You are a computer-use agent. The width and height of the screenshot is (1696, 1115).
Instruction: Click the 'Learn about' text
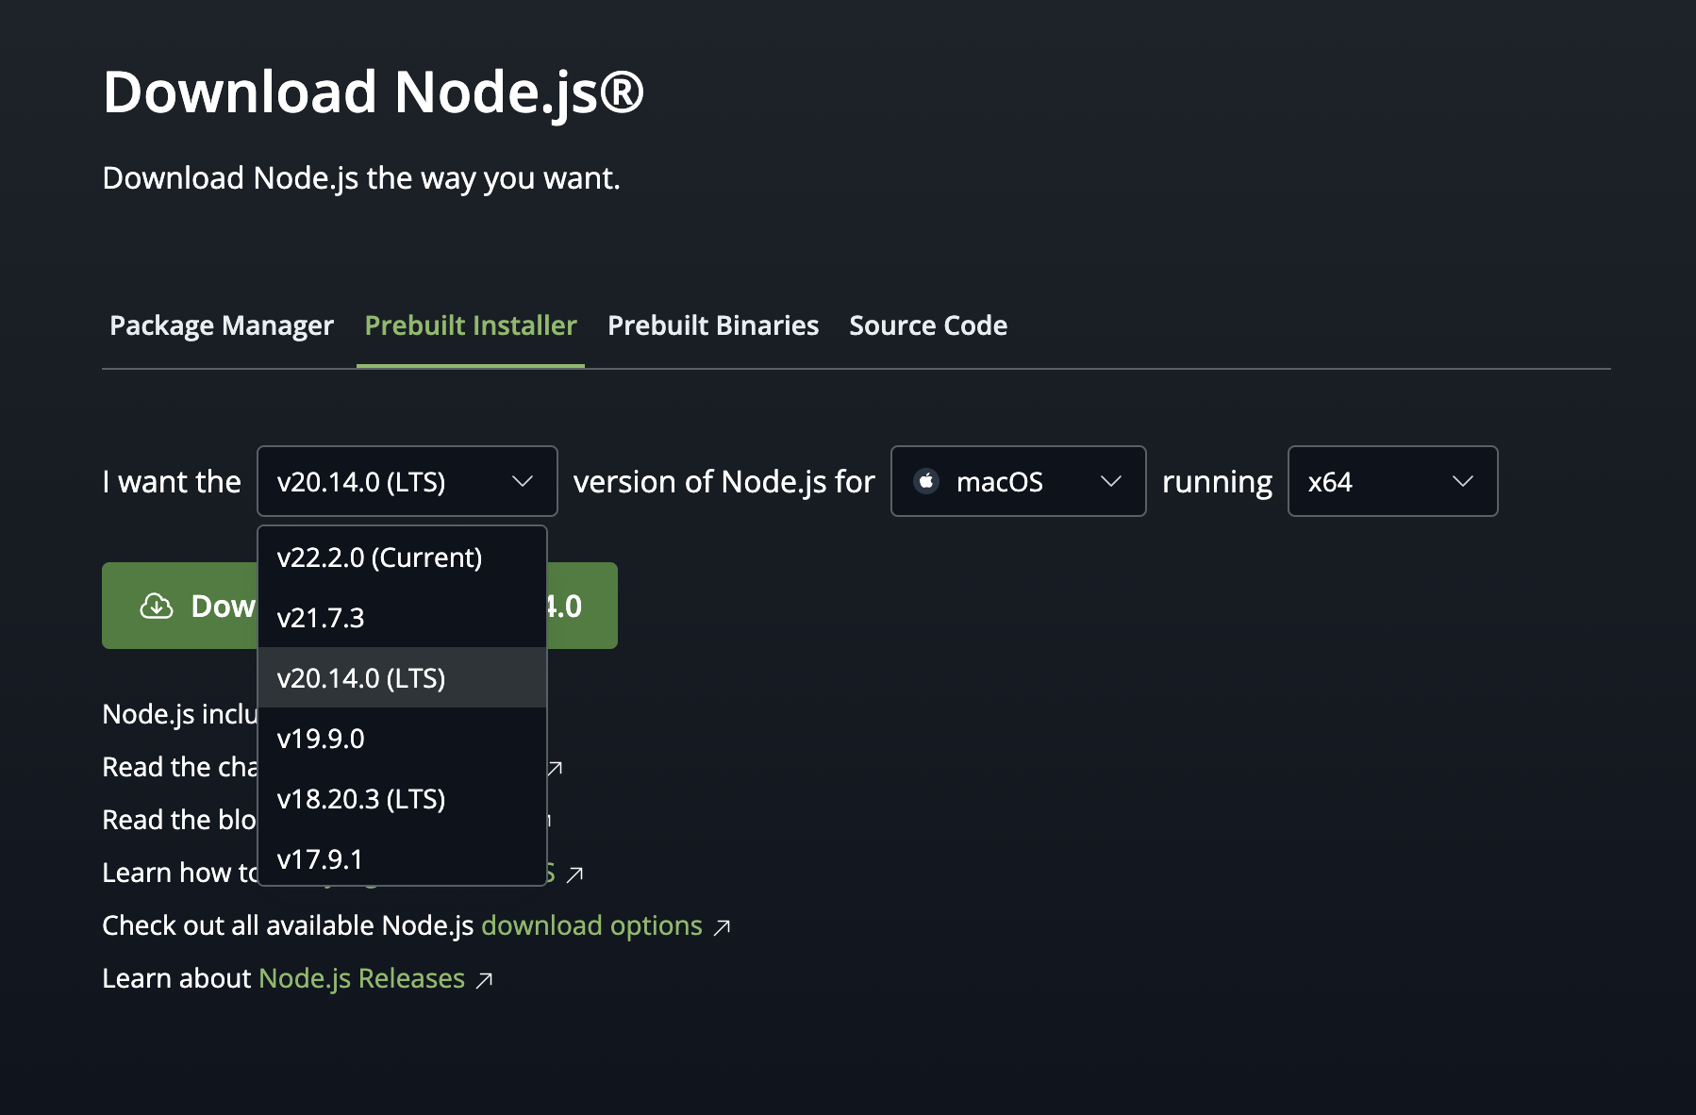coord(176,978)
